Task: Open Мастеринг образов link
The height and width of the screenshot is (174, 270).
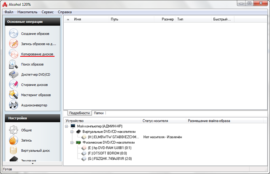Action: (36, 95)
